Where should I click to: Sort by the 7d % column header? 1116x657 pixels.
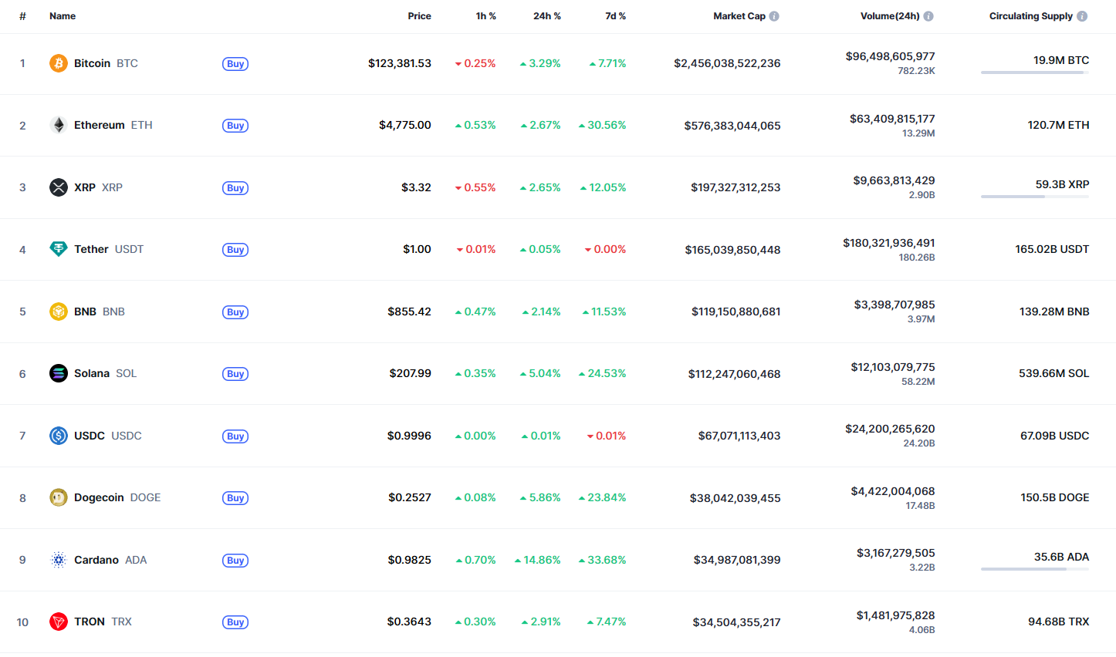pos(616,16)
